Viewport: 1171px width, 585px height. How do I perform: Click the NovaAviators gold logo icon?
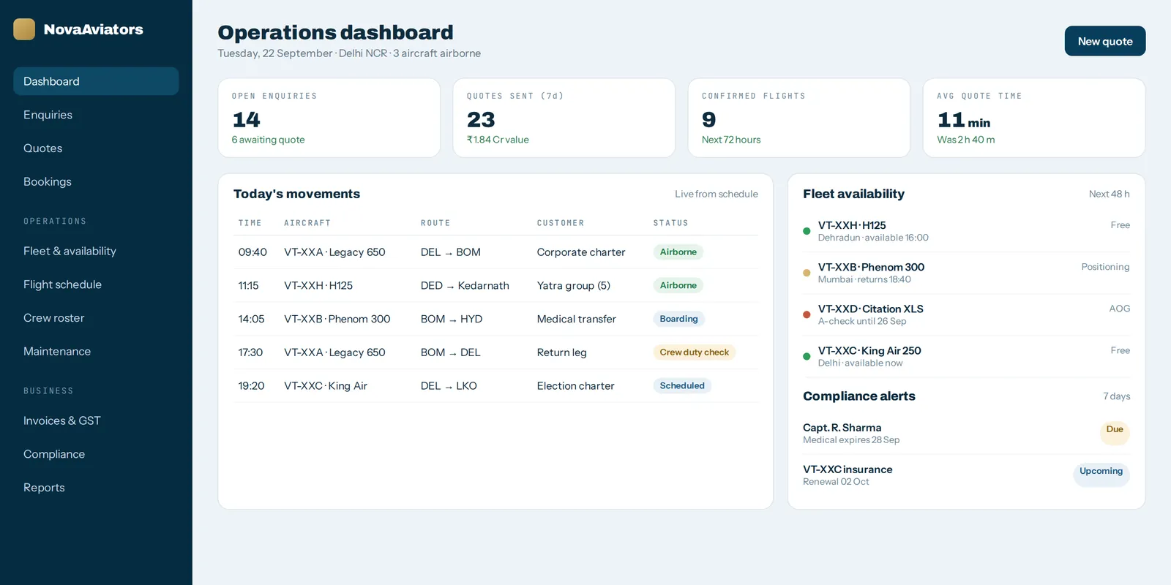(x=24, y=29)
